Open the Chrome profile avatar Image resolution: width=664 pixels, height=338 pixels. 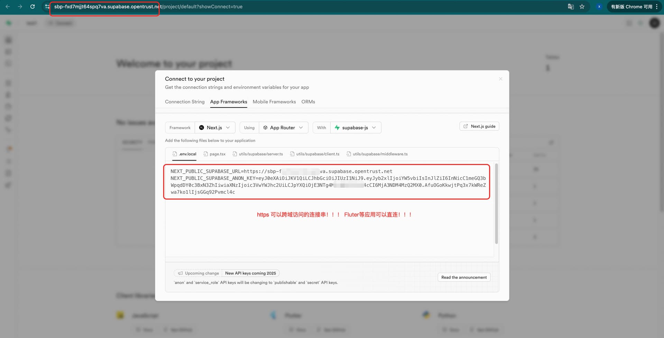(x=599, y=7)
